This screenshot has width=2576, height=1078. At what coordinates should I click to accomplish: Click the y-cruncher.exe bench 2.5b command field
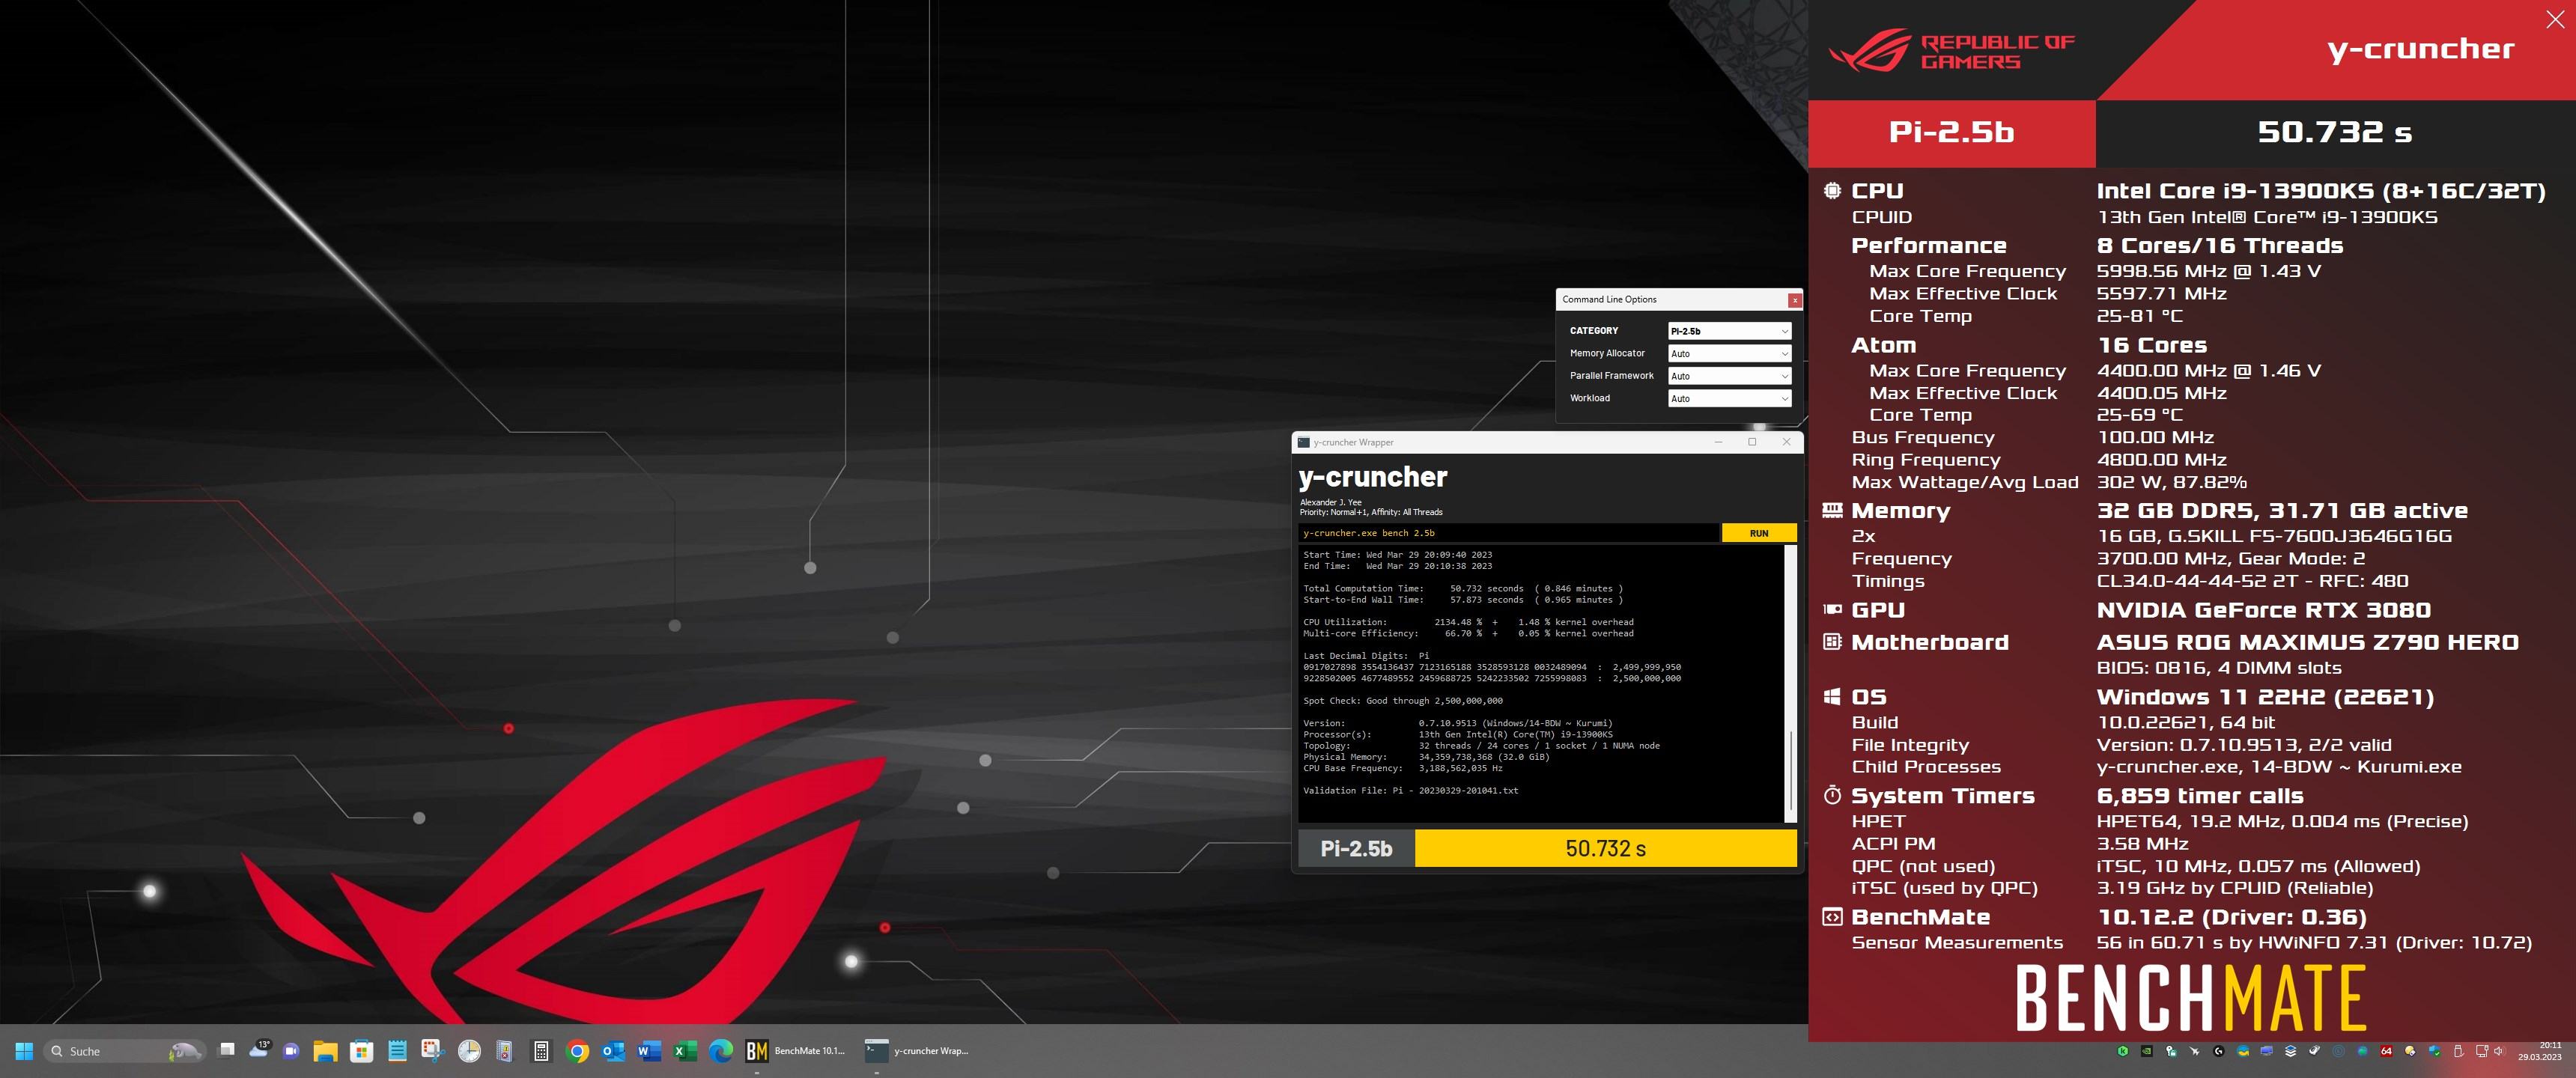[1508, 533]
